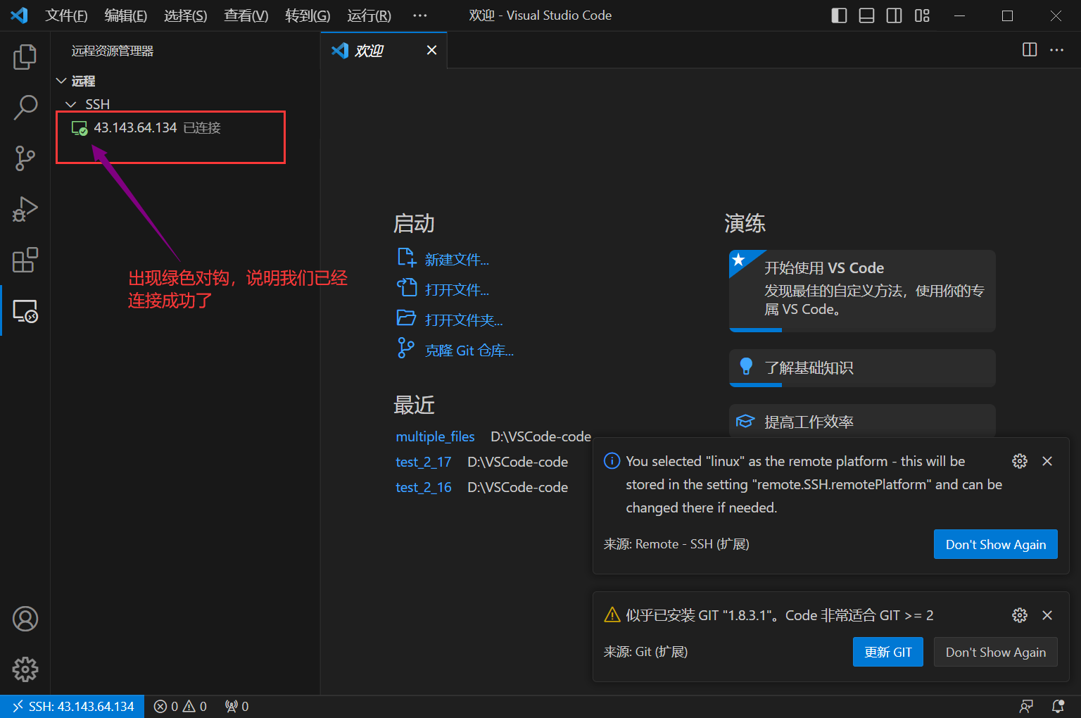Click 打开文件夹... link
The height and width of the screenshot is (718, 1081).
pos(464,320)
